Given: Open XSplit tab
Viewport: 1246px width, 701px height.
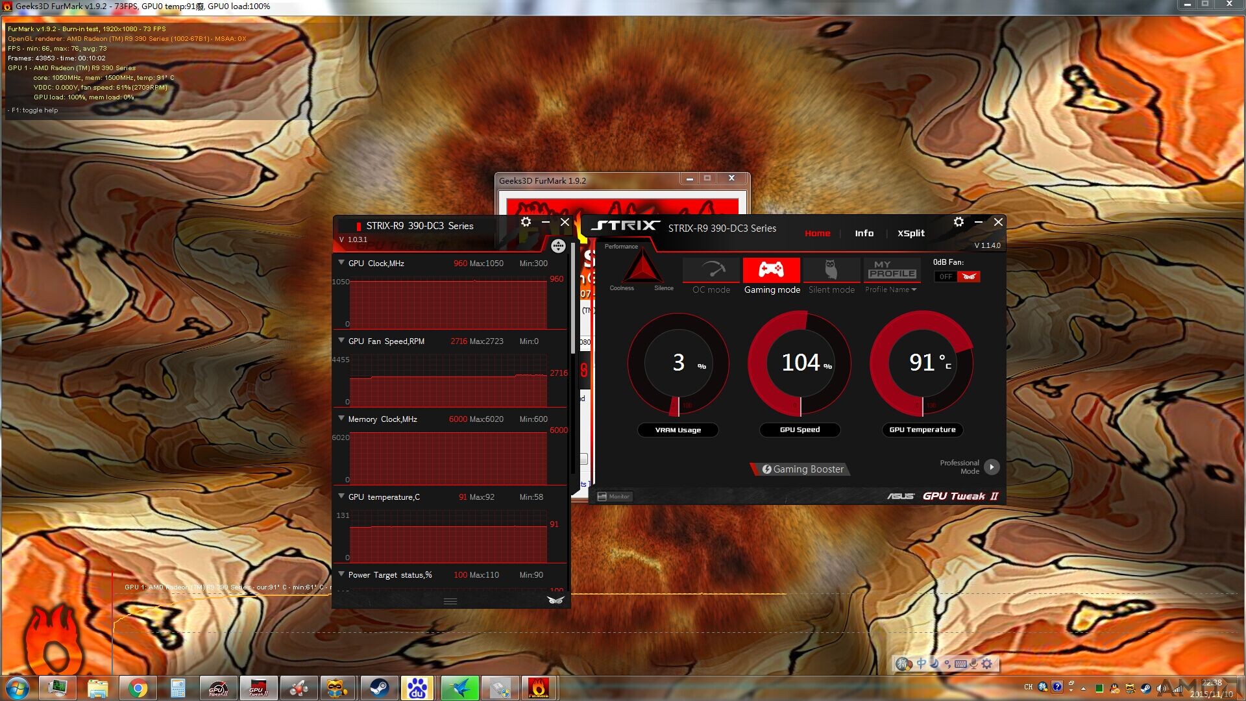Looking at the screenshot, I should 910,233.
